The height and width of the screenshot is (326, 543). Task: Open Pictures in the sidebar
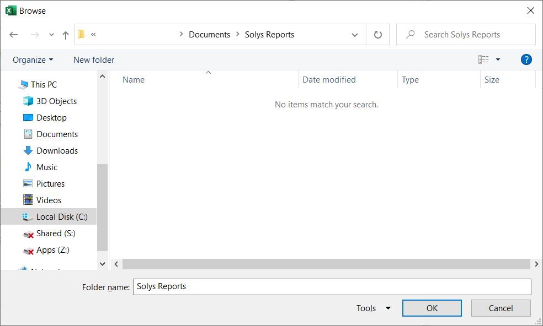51,184
